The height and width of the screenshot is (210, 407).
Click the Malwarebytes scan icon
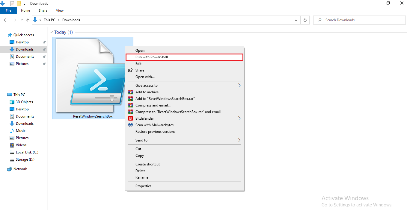130,125
